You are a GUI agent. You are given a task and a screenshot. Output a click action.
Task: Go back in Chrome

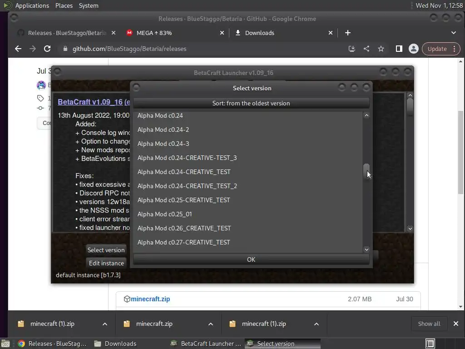click(18, 49)
